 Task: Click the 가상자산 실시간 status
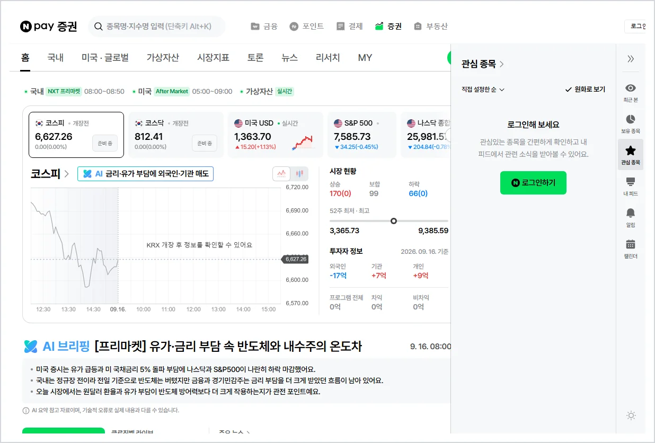[x=267, y=91]
